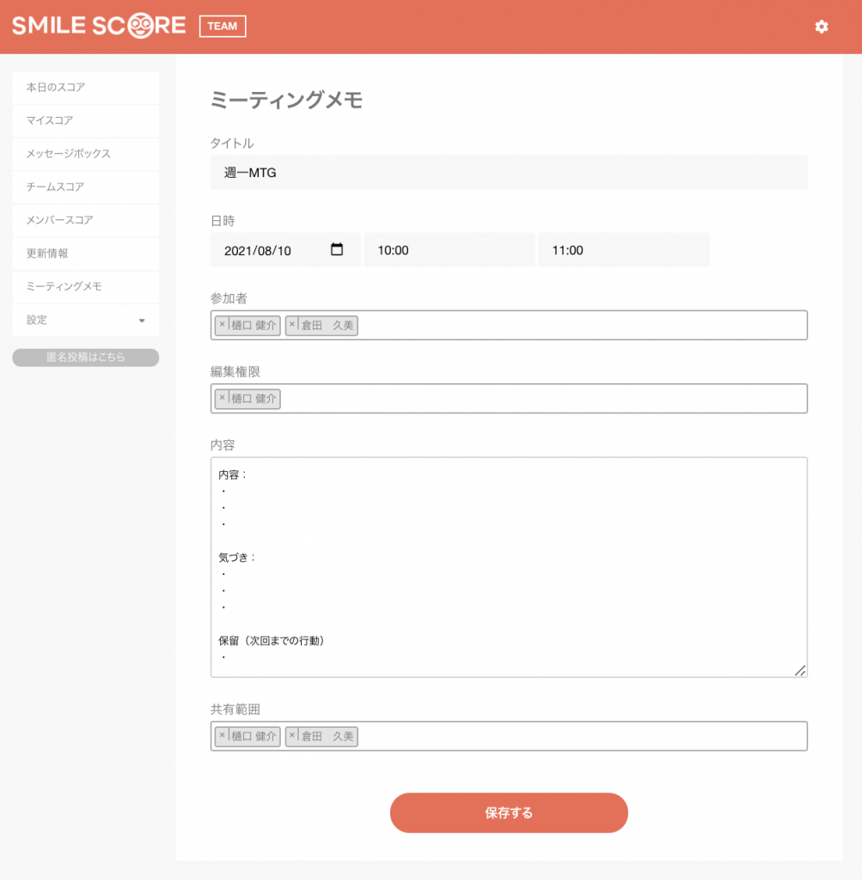The image size is (862, 880).
Task: Click the TEAM badge in the header
Action: pyautogui.click(x=223, y=27)
